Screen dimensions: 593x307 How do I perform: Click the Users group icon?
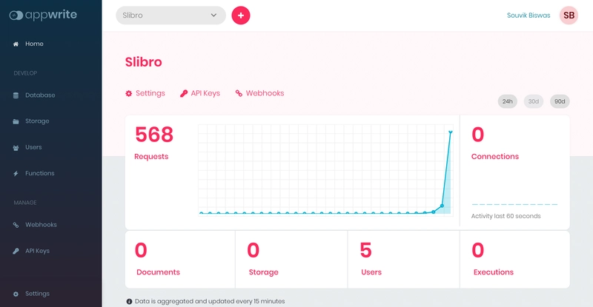(x=16, y=148)
